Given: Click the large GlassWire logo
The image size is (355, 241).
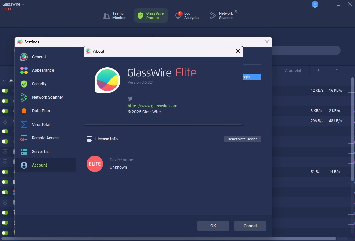Looking at the screenshot, I should tap(107, 80).
